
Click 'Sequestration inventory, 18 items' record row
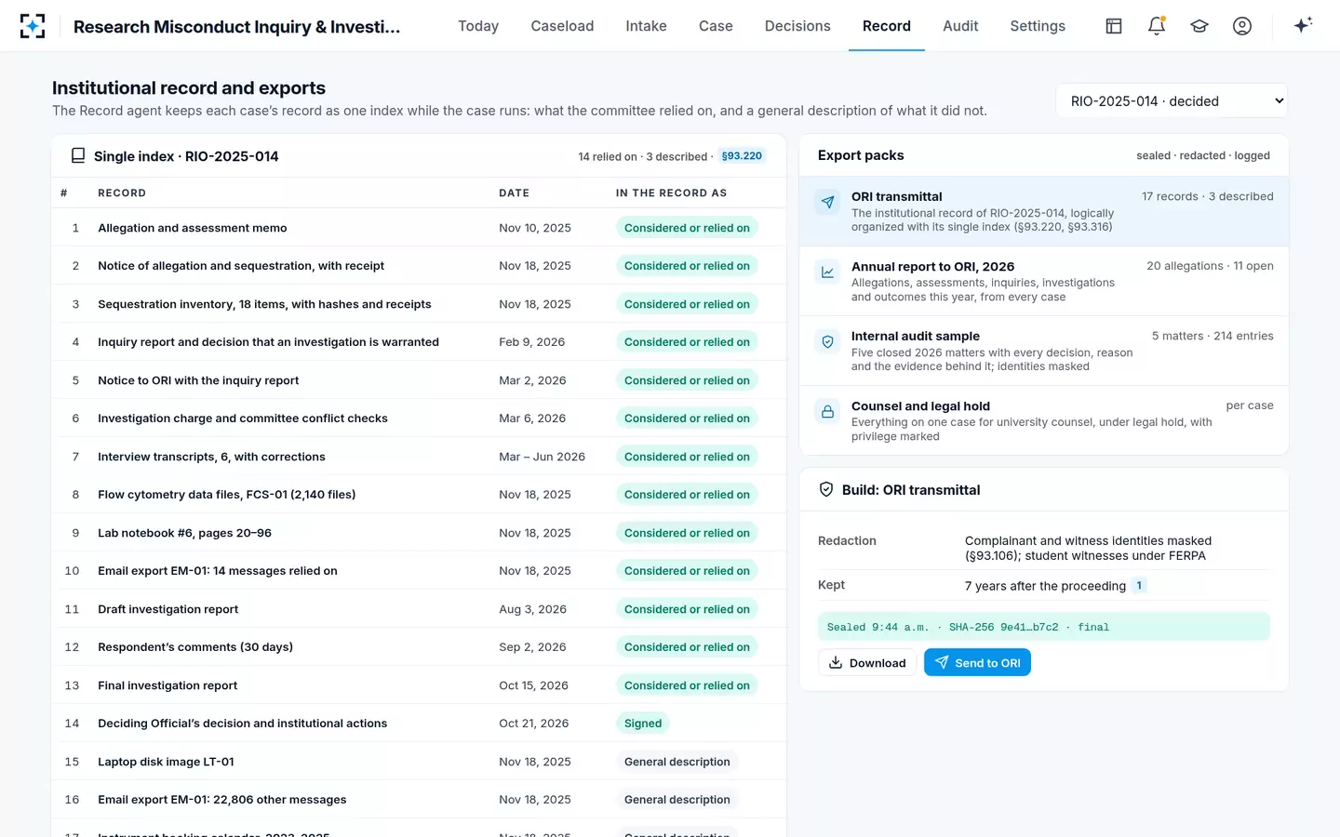pyautogui.click(x=419, y=304)
